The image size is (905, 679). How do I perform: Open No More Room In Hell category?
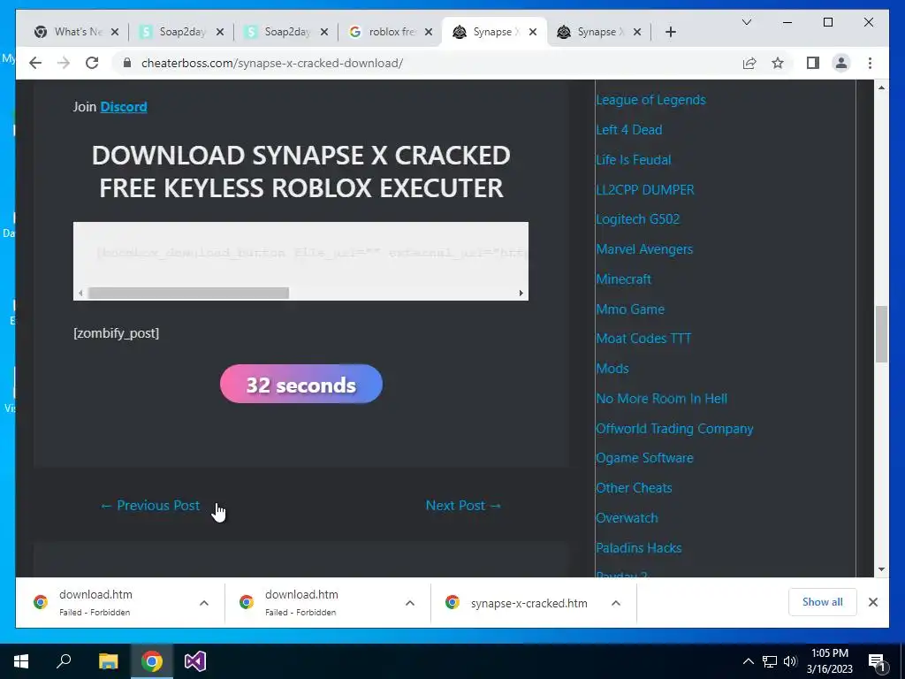click(x=661, y=399)
